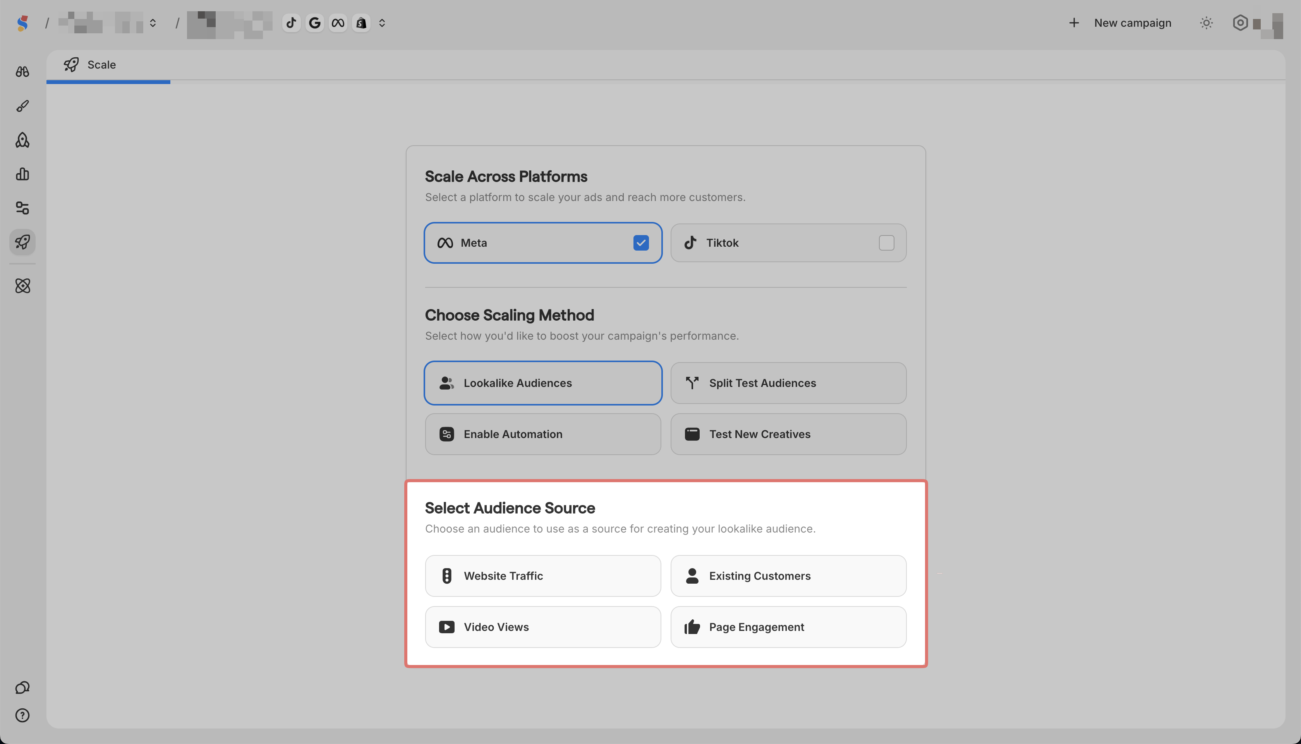Open the chat bubbles icon at the bottom left

tap(22, 688)
